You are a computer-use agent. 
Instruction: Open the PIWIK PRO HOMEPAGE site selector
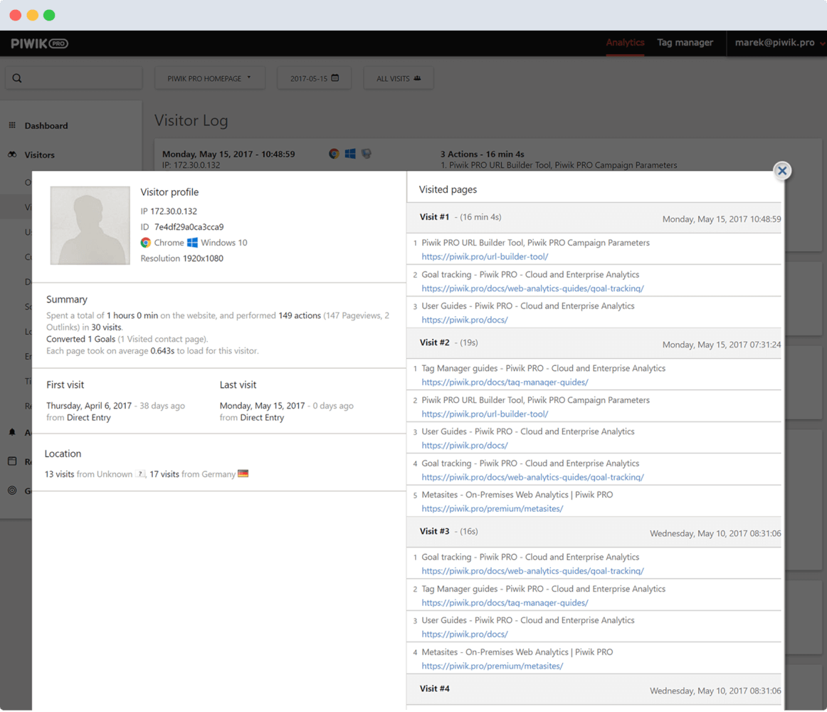pyautogui.click(x=209, y=78)
